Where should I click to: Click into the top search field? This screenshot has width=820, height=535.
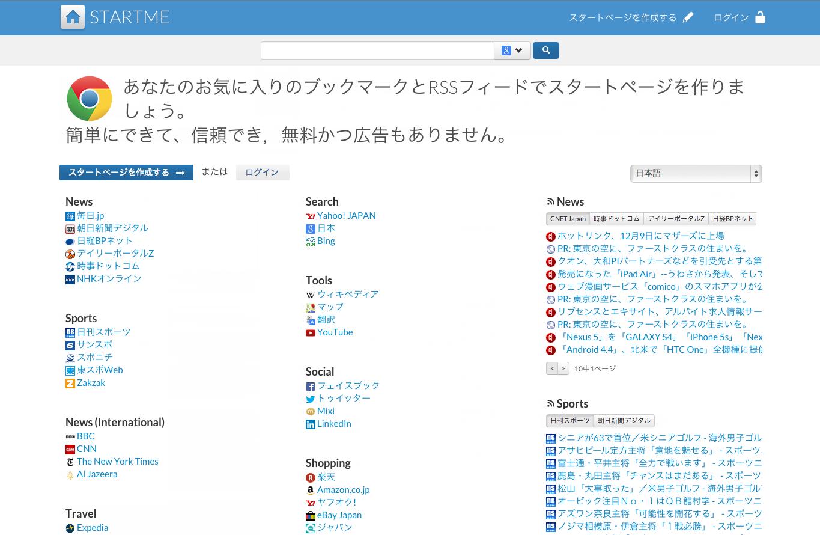377,50
